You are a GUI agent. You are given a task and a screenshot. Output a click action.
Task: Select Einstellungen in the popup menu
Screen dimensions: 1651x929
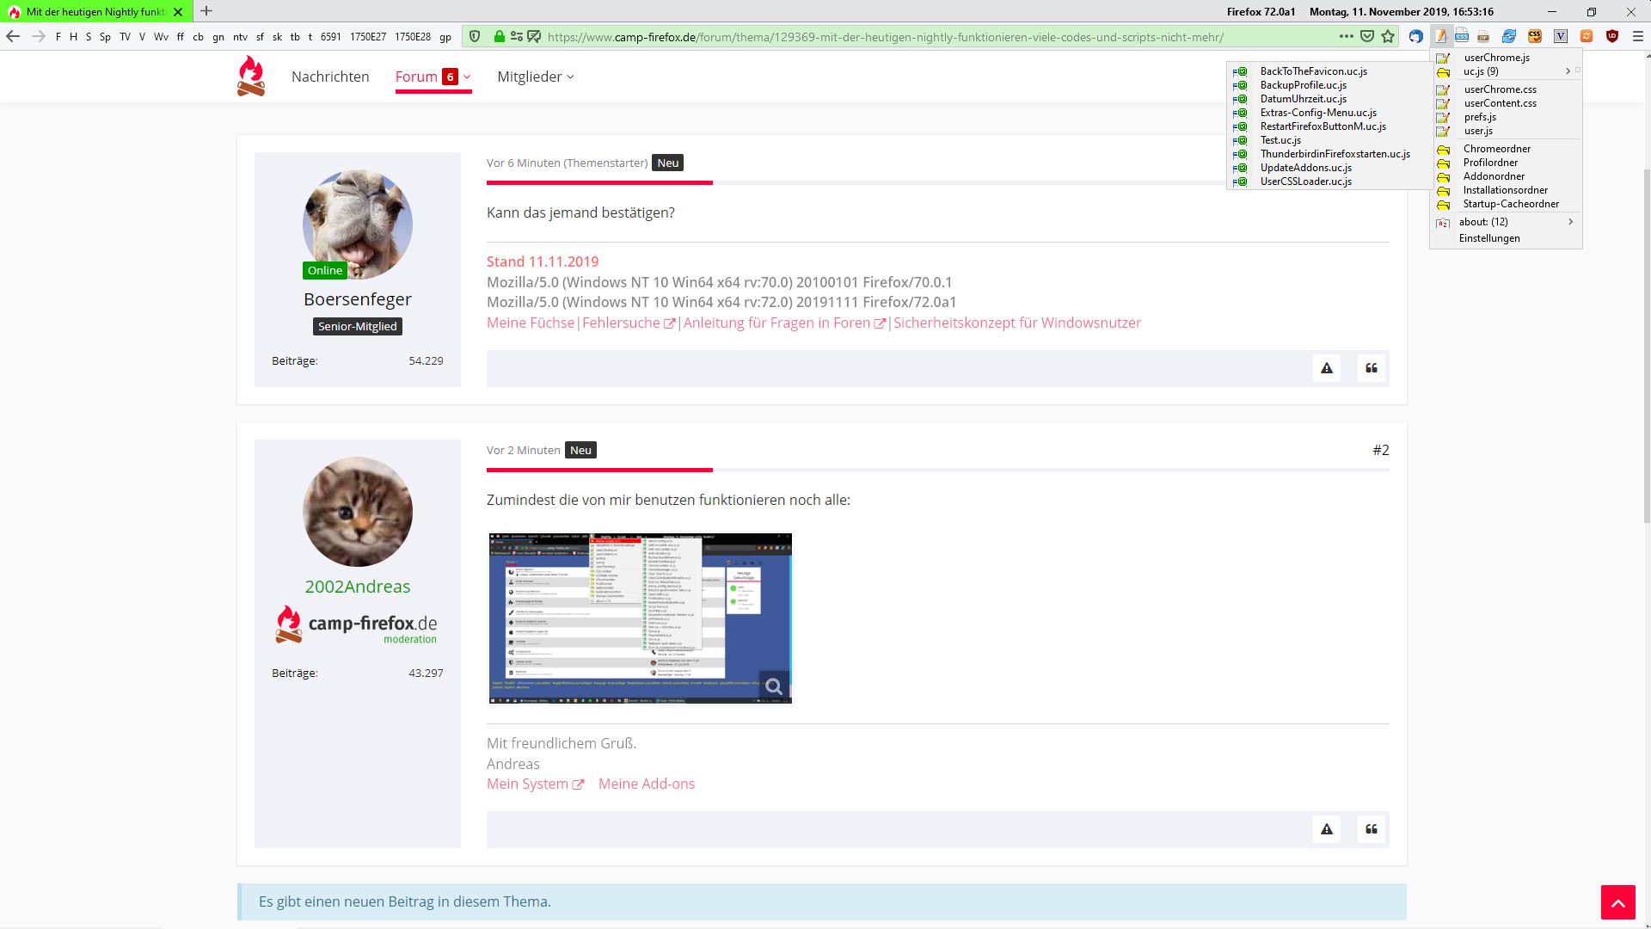tap(1489, 238)
